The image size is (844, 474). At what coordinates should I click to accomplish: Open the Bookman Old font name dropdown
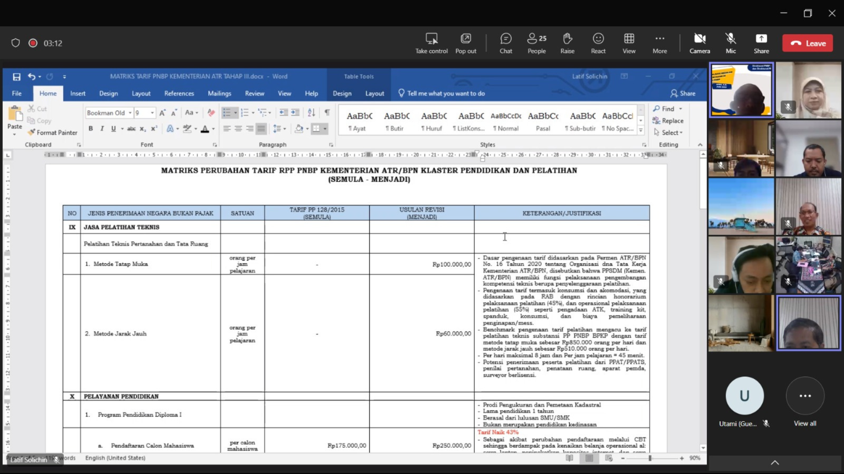[130, 113]
